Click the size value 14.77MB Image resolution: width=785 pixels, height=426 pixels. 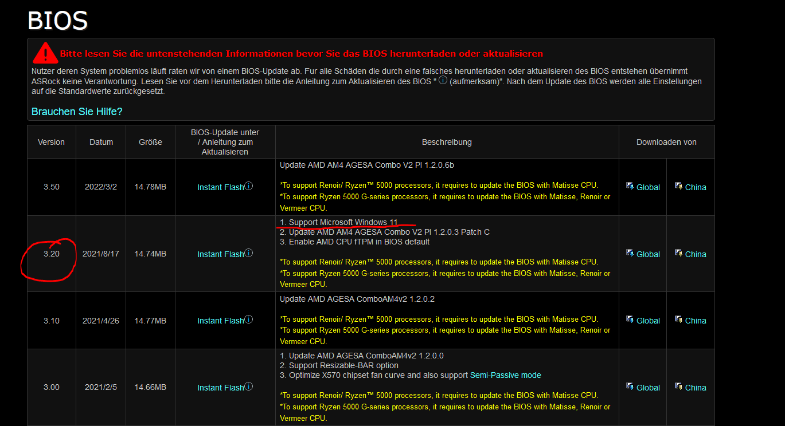point(150,321)
